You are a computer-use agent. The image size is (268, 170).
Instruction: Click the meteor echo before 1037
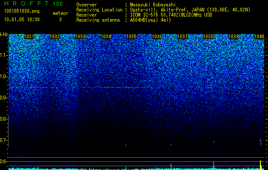pyautogui.click(x=171, y=144)
